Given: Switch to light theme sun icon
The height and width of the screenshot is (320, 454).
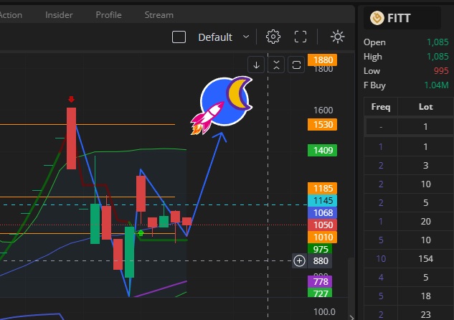Looking at the screenshot, I should pyautogui.click(x=337, y=37).
